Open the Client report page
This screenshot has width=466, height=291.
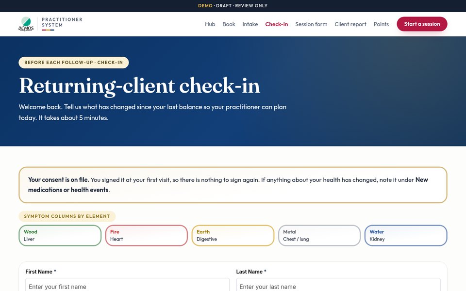[x=350, y=24]
